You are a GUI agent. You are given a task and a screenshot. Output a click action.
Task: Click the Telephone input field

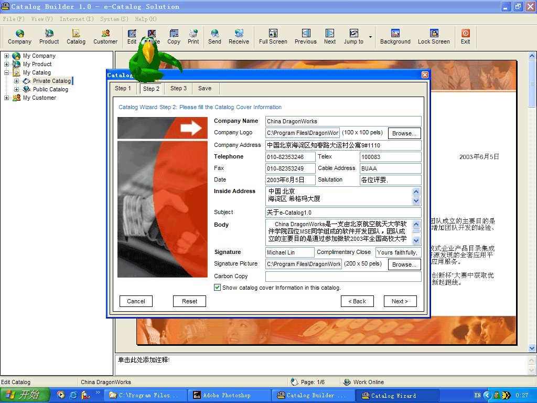[291, 157]
